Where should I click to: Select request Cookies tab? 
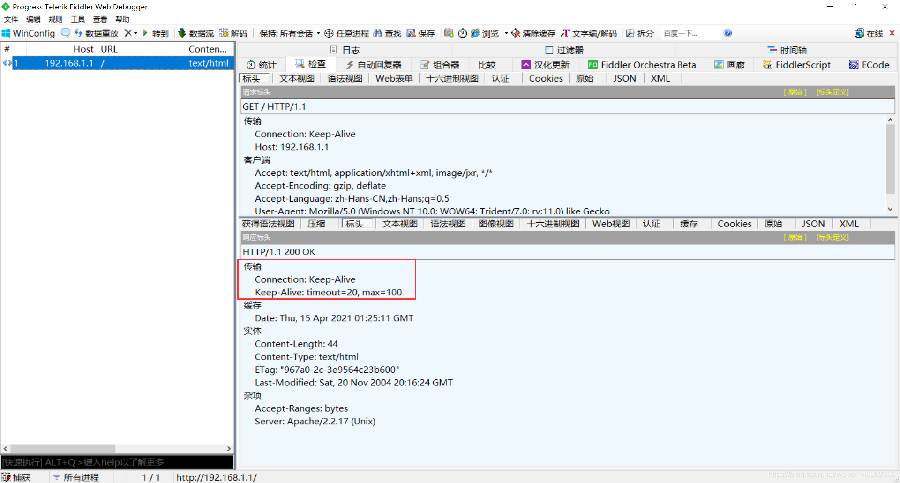tap(546, 78)
